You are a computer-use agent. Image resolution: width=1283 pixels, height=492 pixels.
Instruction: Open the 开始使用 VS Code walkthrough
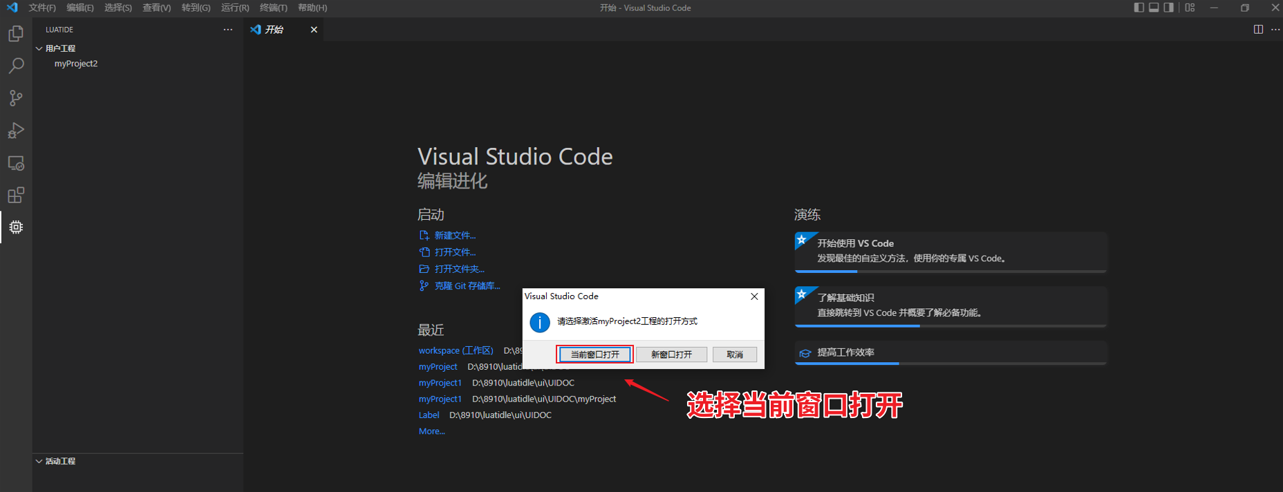click(950, 251)
